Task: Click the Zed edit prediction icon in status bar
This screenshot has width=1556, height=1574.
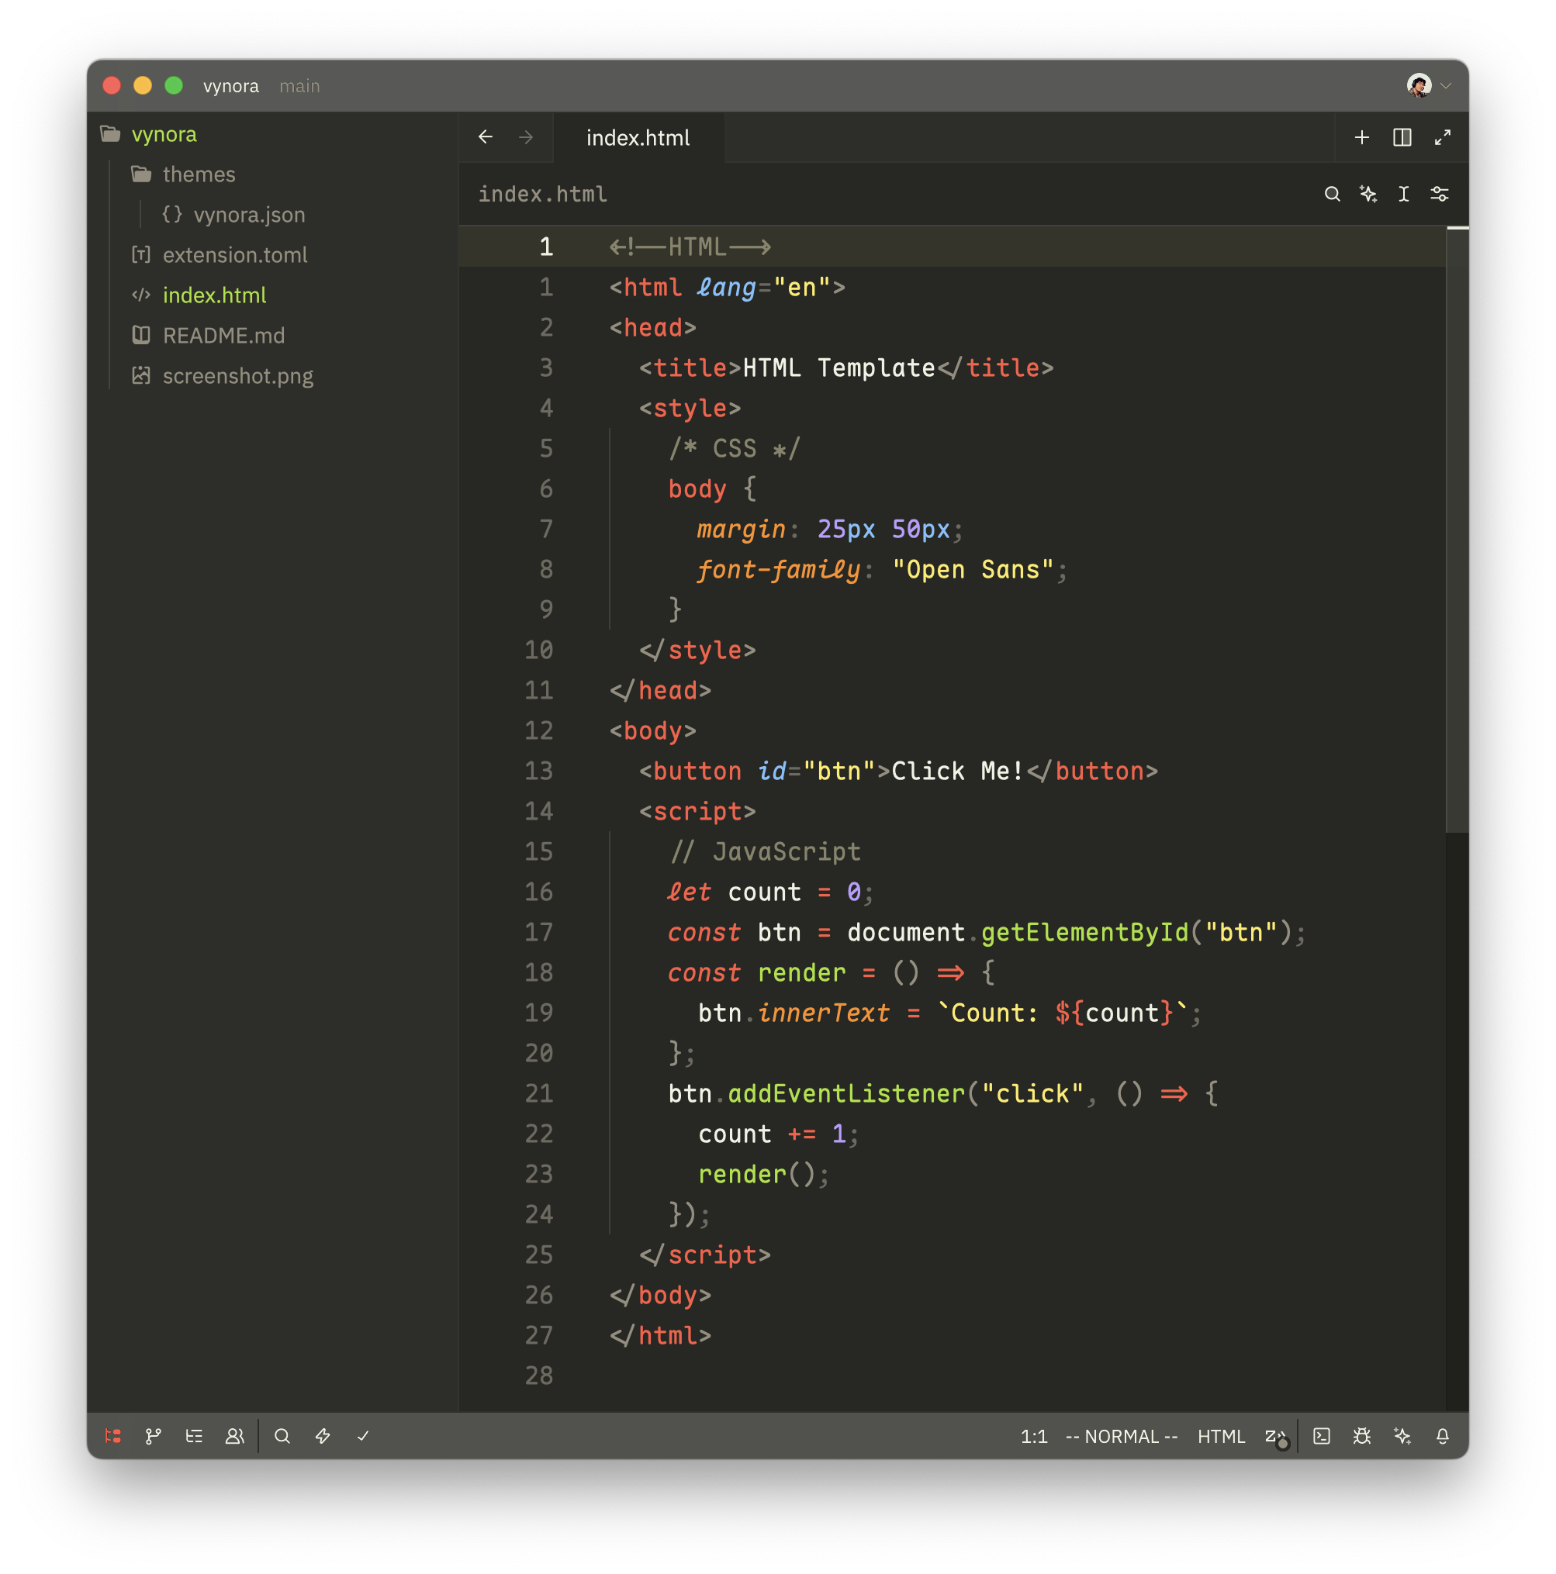Action: click(x=1276, y=1437)
